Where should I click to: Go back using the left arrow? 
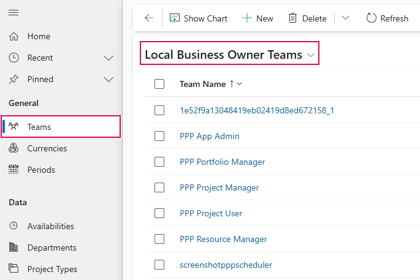click(149, 18)
